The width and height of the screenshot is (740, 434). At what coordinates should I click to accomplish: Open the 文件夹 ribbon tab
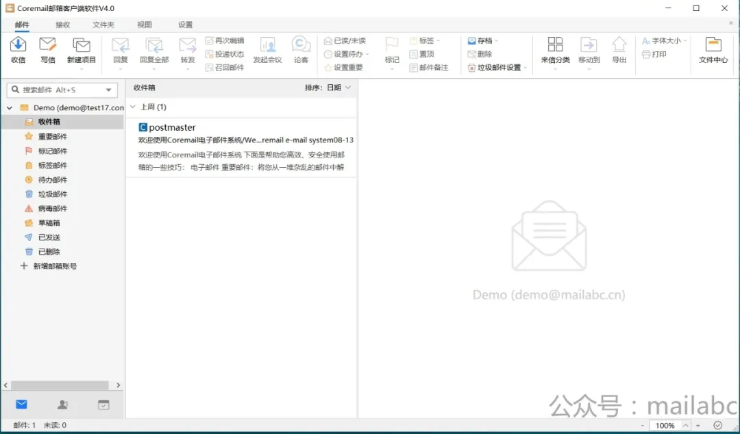click(x=103, y=25)
